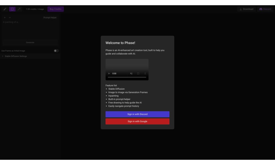The image size is (275, 165).
Task: Click the prompt history forward arrow
Action: pyautogui.click(x=10, y=18)
